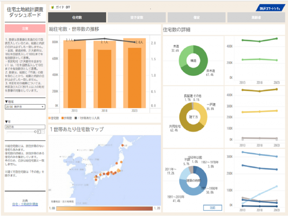Screen dimensions: 288x216
Task: Open the 住宅・土地統計調査 source link
Action: click(x=25, y=204)
